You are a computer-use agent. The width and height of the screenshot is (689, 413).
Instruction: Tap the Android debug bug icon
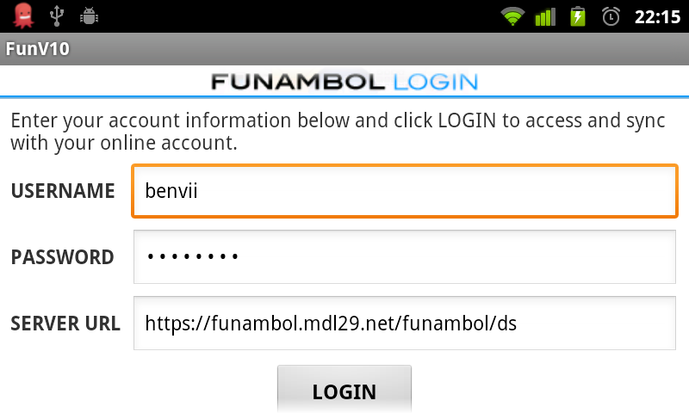pyautogui.click(x=89, y=16)
